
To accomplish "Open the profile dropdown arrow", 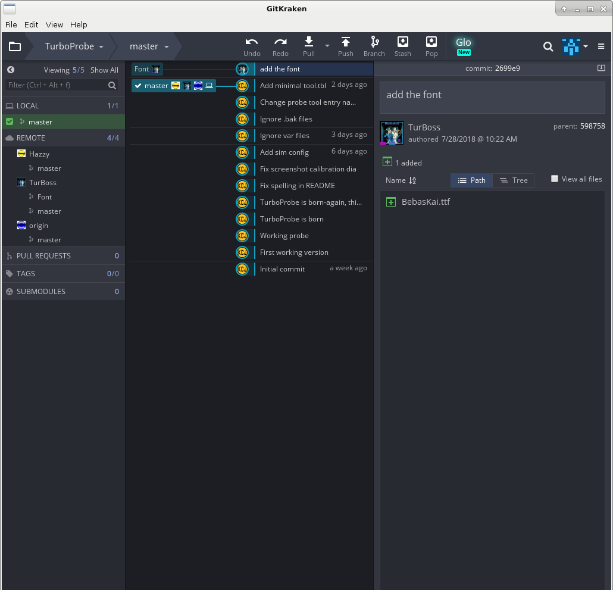I will coord(586,46).
